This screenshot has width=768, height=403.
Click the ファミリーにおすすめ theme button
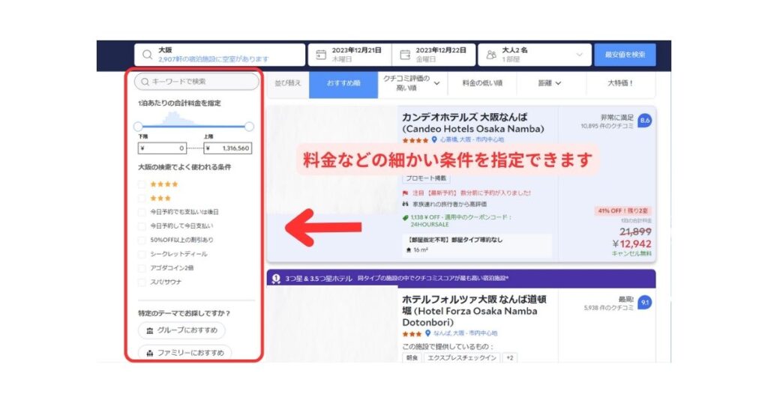point(184,353)
